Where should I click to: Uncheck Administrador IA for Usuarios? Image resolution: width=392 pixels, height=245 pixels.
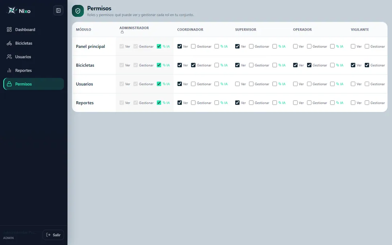(x=159, y=84)
